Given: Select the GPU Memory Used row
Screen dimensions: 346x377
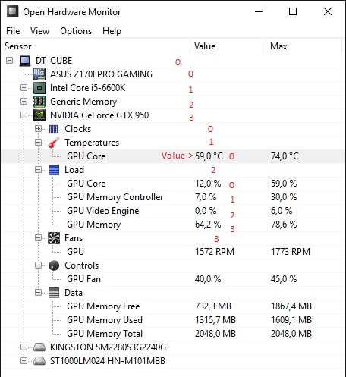Looking at the screenshot, I should coord(173,320).
